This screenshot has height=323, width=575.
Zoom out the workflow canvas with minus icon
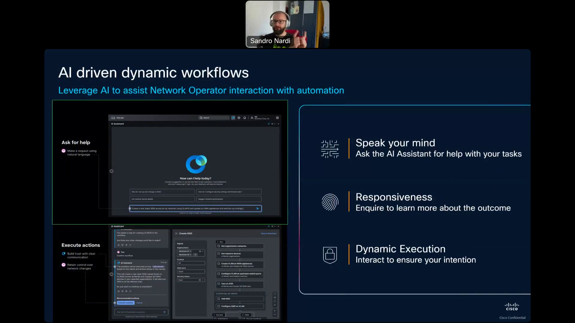coord(275,315)
